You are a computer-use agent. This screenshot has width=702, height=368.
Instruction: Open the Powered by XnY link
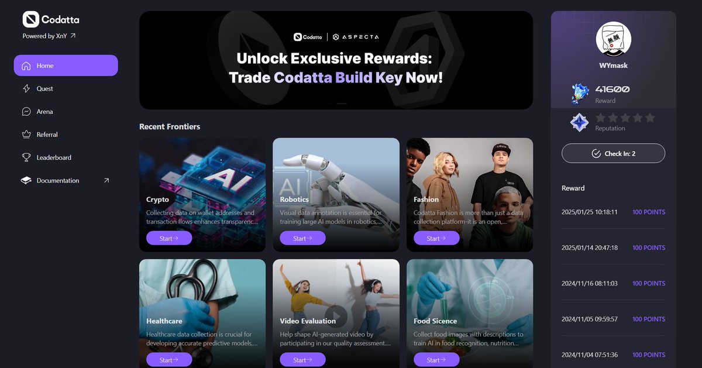point(49,36)
